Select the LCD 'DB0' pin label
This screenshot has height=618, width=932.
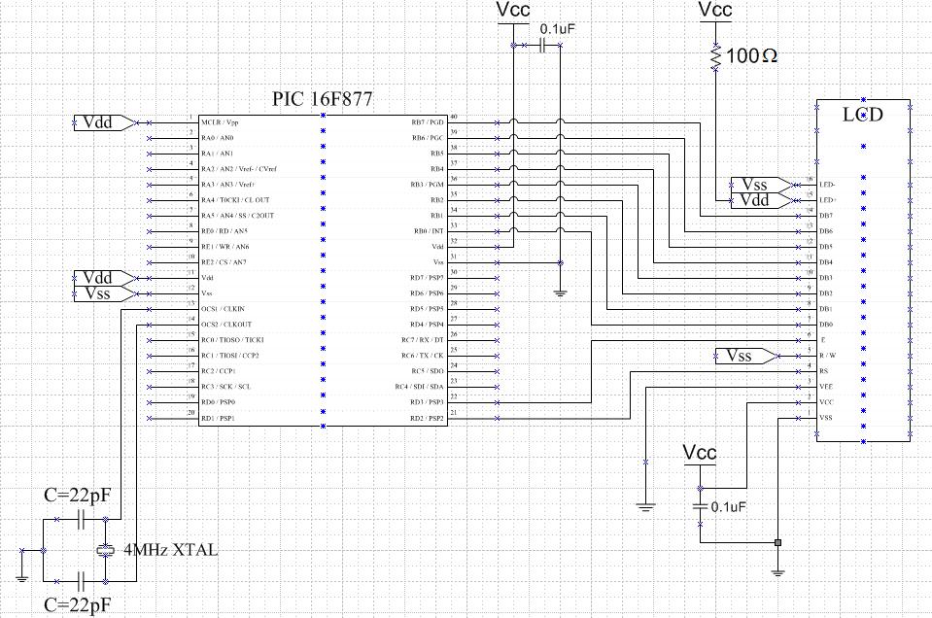(826, 325)
